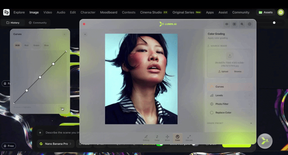
Task: Click the top-right curve endpoint
Action: 66,51
